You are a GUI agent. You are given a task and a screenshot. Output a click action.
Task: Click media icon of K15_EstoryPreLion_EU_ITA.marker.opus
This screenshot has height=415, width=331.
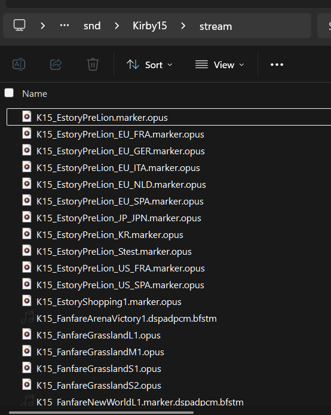click(x=27, y=167)
